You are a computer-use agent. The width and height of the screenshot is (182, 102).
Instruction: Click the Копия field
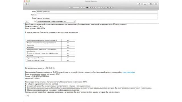click(97, 15)
